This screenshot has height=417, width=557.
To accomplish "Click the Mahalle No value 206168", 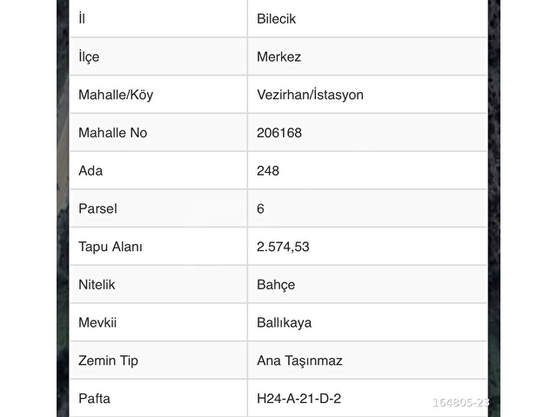I will 279,133.
